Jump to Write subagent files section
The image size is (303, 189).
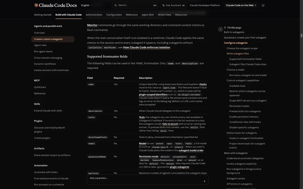coord(238,54)
